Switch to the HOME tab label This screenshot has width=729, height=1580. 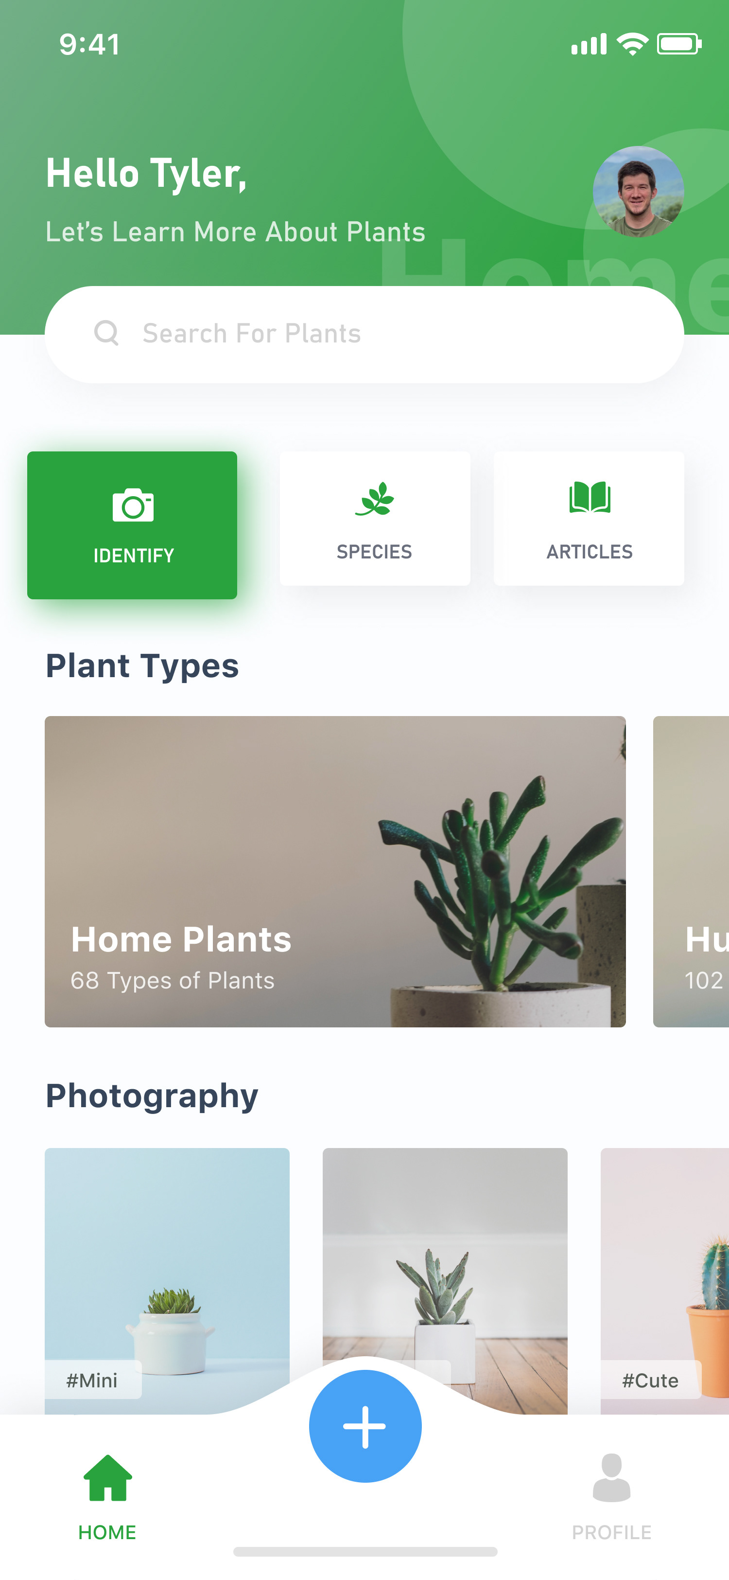(107, 1532)
